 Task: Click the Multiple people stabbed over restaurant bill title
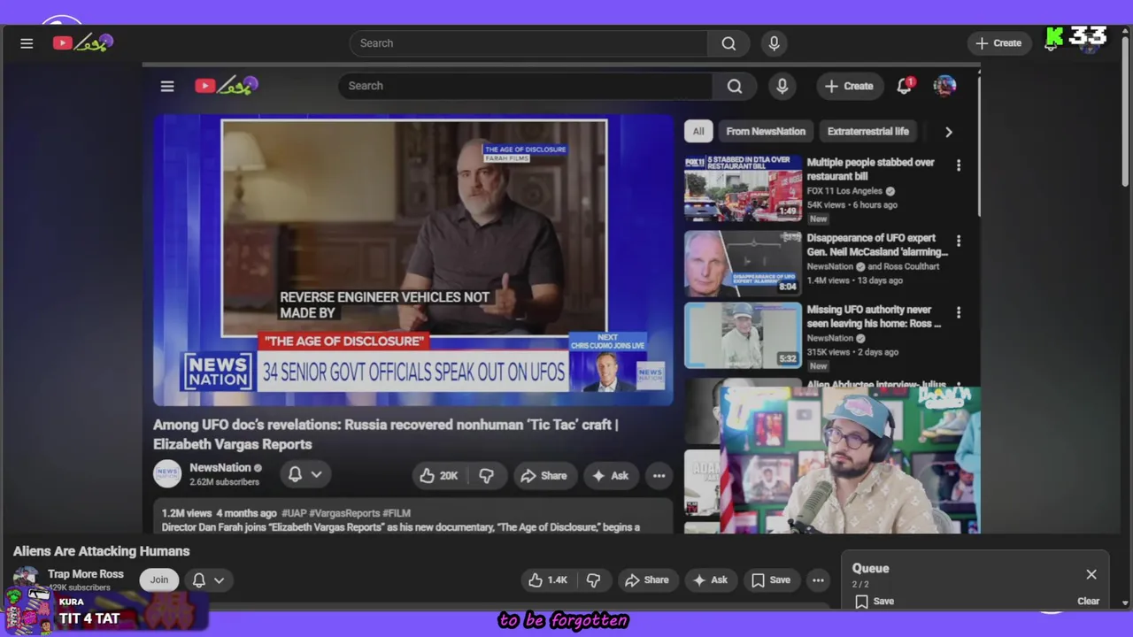pyautogui.click(x=870, y=169)
